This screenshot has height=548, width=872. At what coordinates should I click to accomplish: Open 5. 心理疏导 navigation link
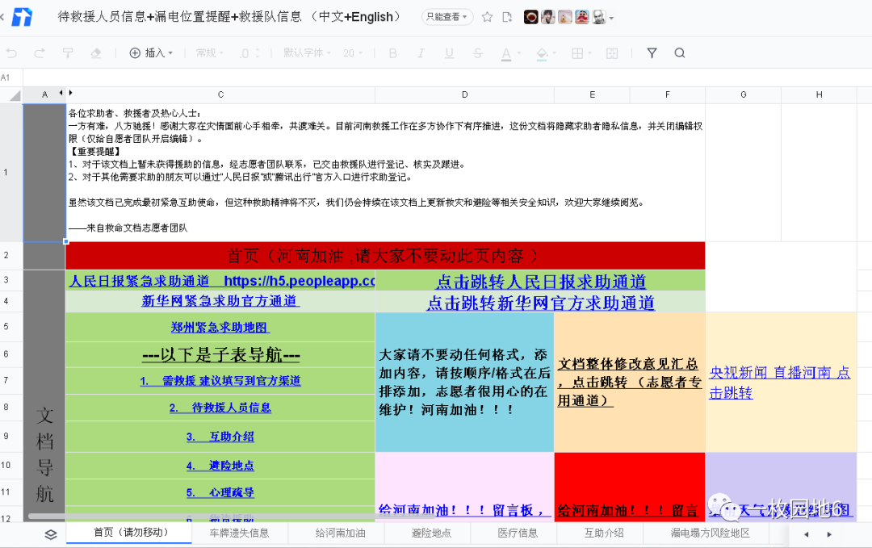click(220, 492)
